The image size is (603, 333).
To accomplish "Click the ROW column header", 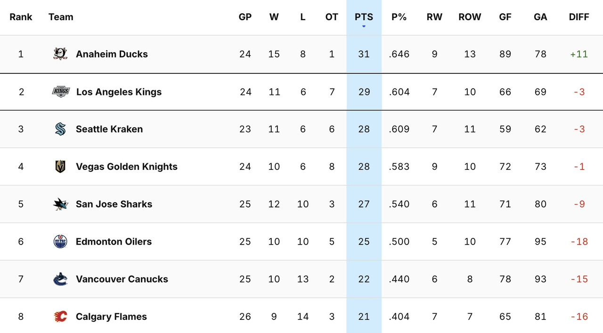I will point(470,17).
